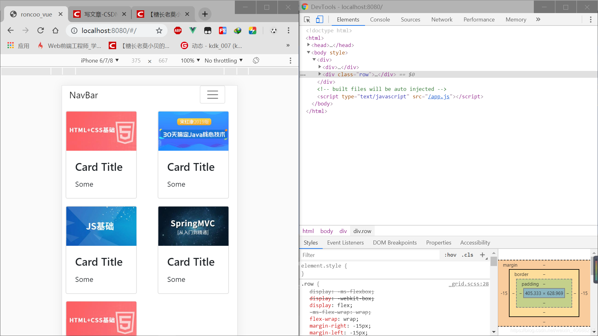Open the Event Listeners tab
The height and width of the screenshot is (336, 598).
coord(345,243)
